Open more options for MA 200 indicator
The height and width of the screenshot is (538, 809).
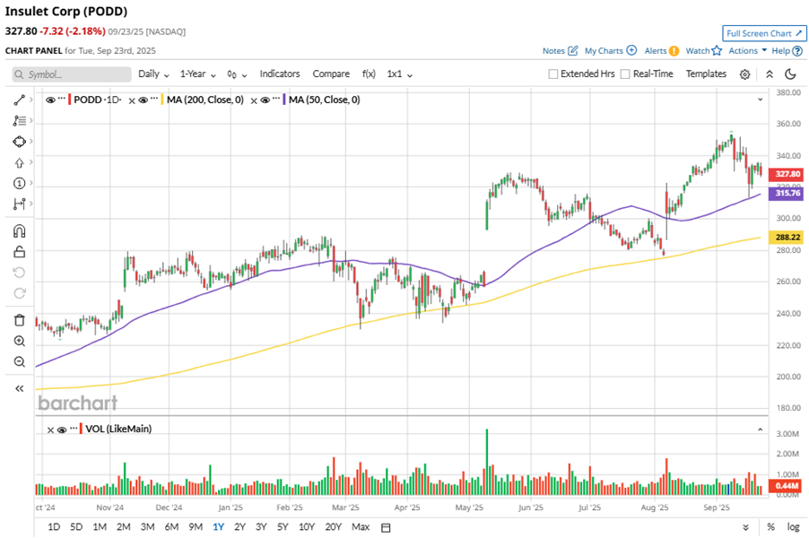[154, 98]
